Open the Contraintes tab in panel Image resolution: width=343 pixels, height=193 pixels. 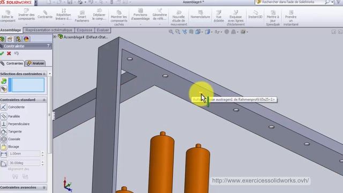pyautogui.click(x=12, y=63)
